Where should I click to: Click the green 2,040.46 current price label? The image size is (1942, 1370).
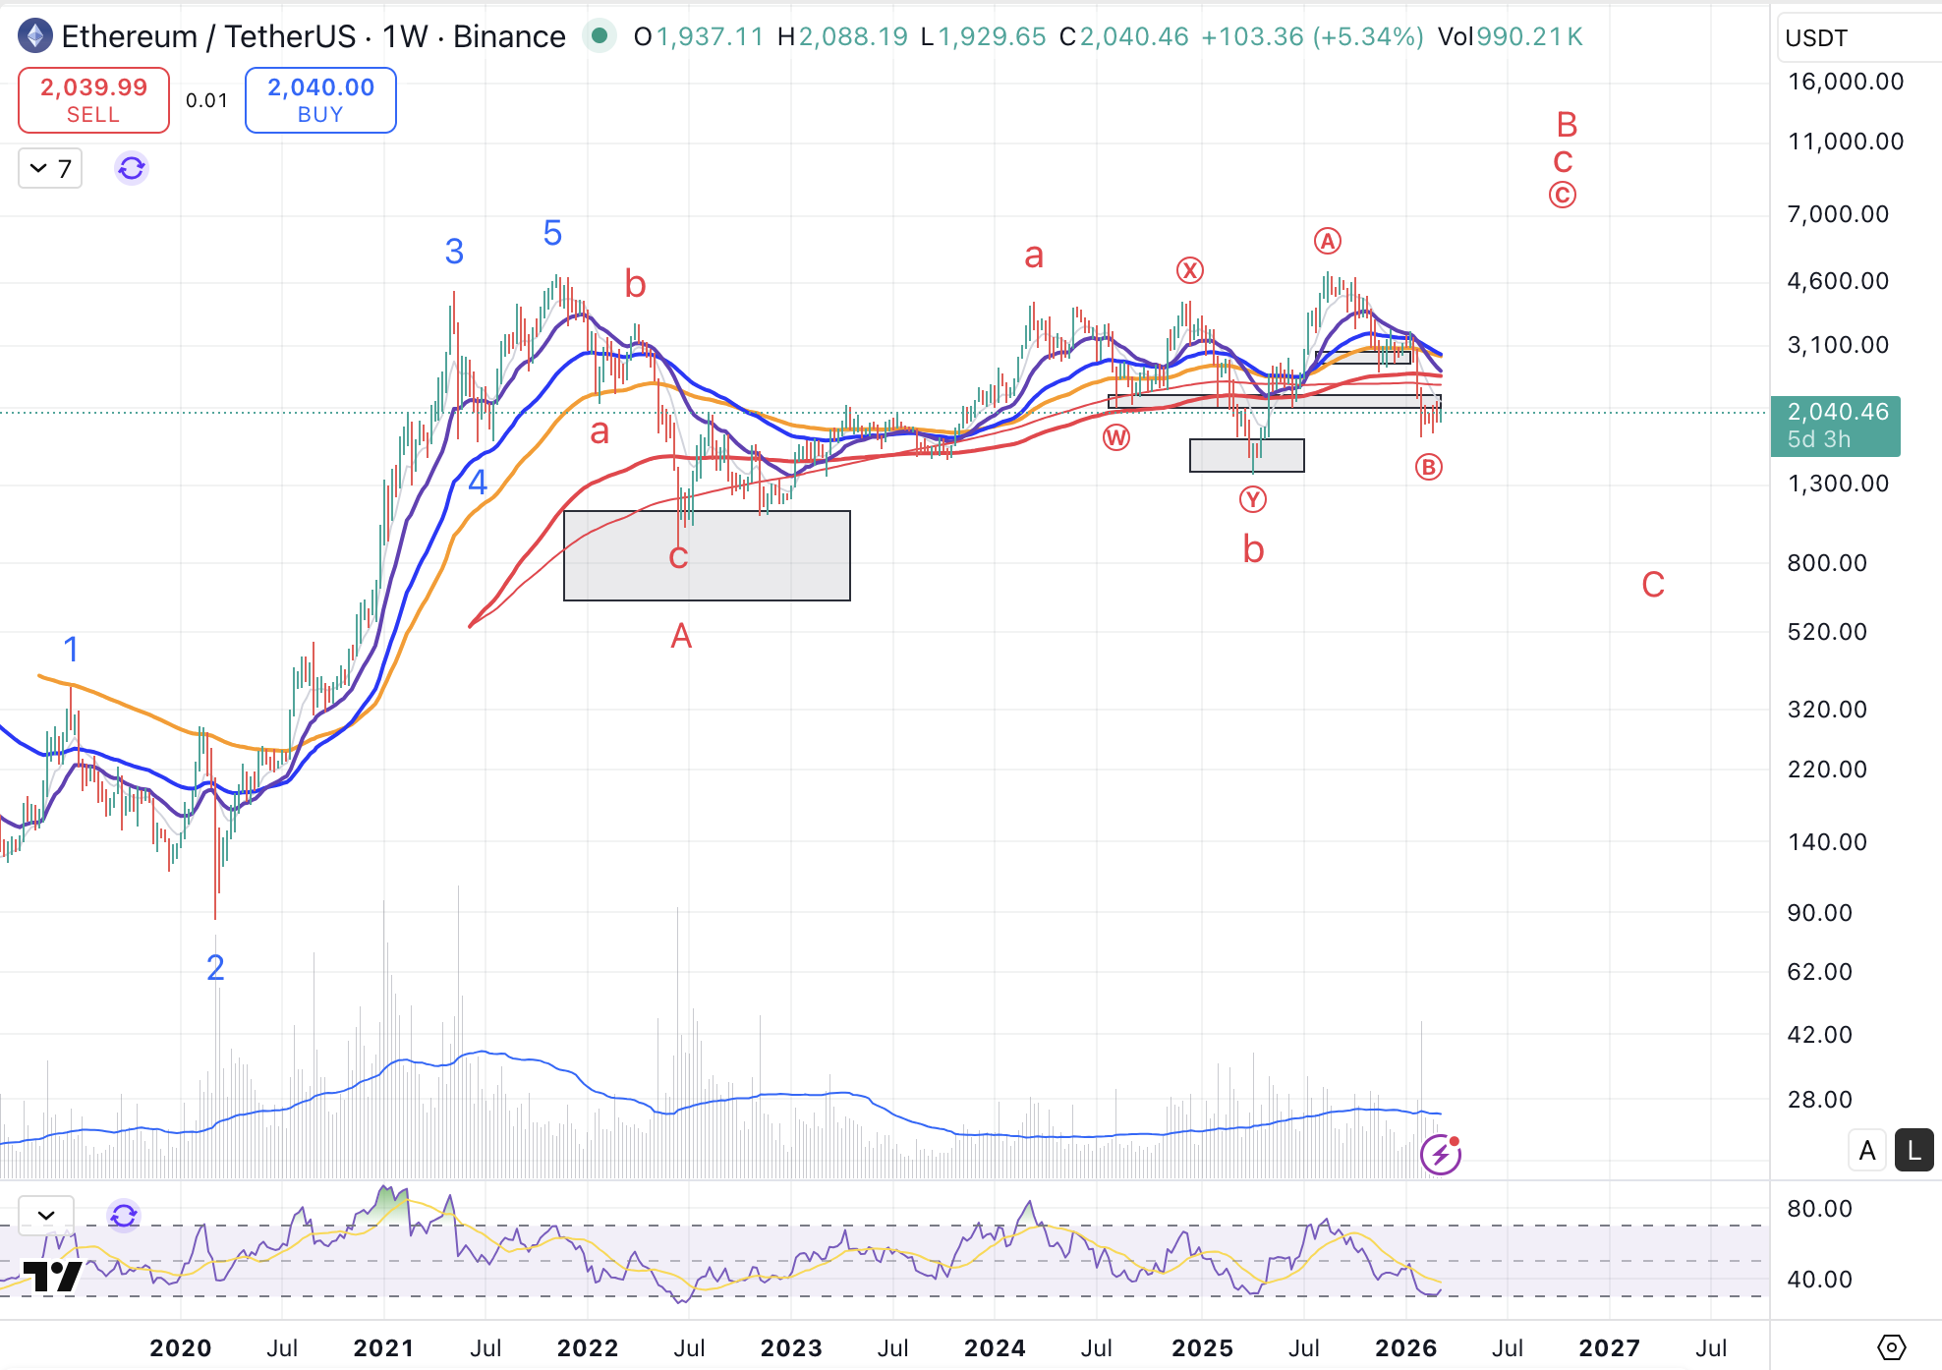pyautogui.click(x=1835, y=425)
